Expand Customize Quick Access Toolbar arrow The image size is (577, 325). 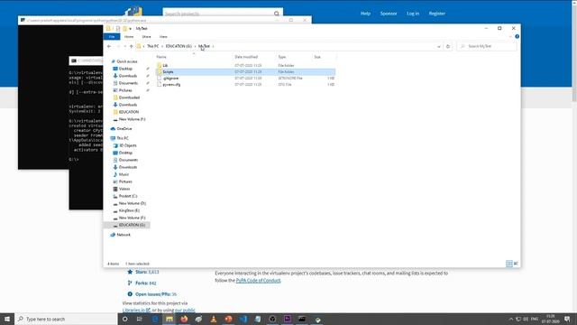(130, 29)
